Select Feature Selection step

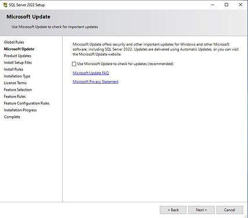[x=18, y=90]
